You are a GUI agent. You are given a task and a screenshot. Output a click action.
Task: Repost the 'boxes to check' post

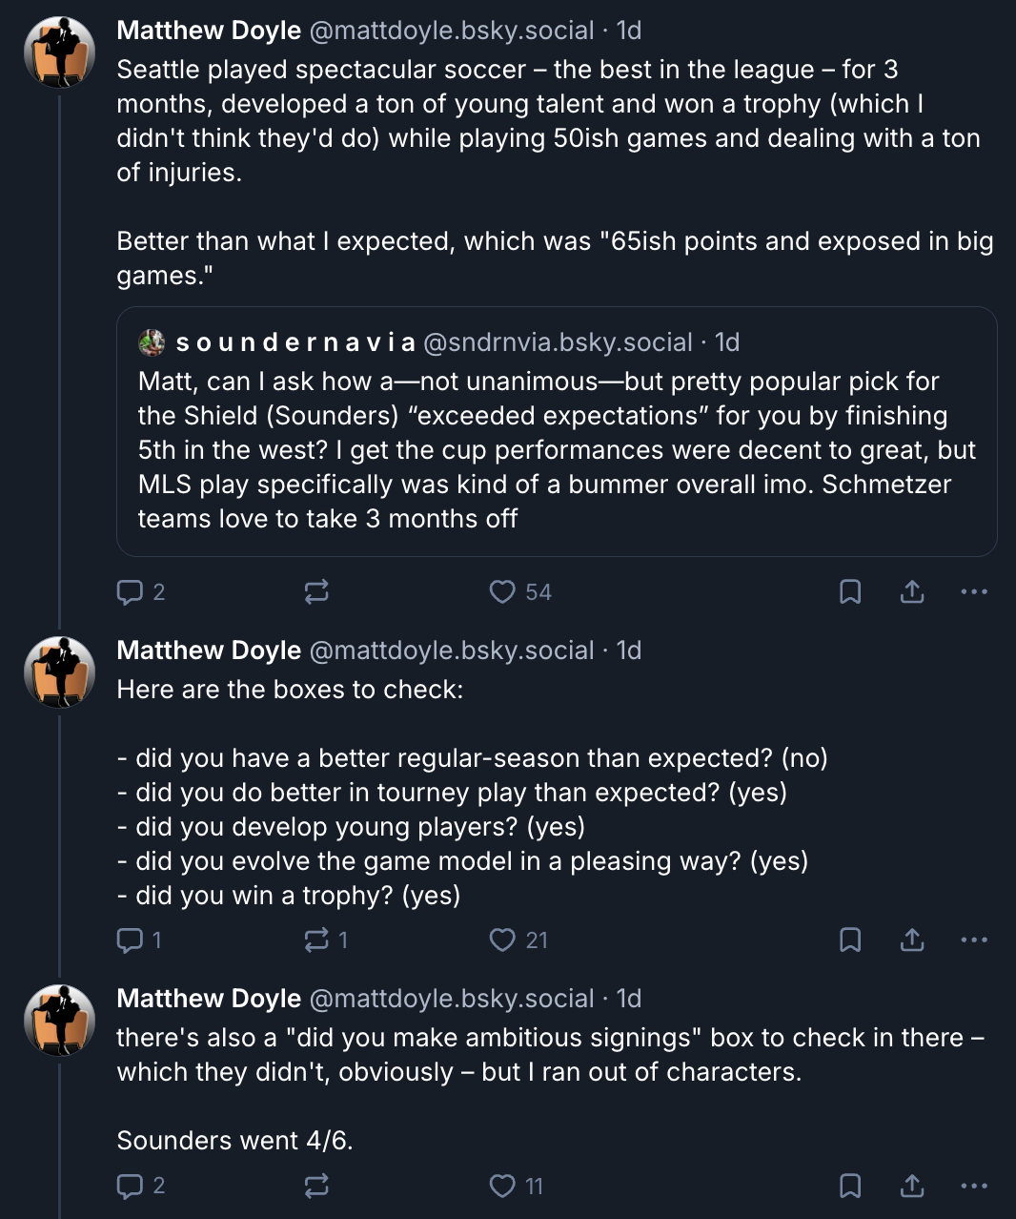coord(316,940)
